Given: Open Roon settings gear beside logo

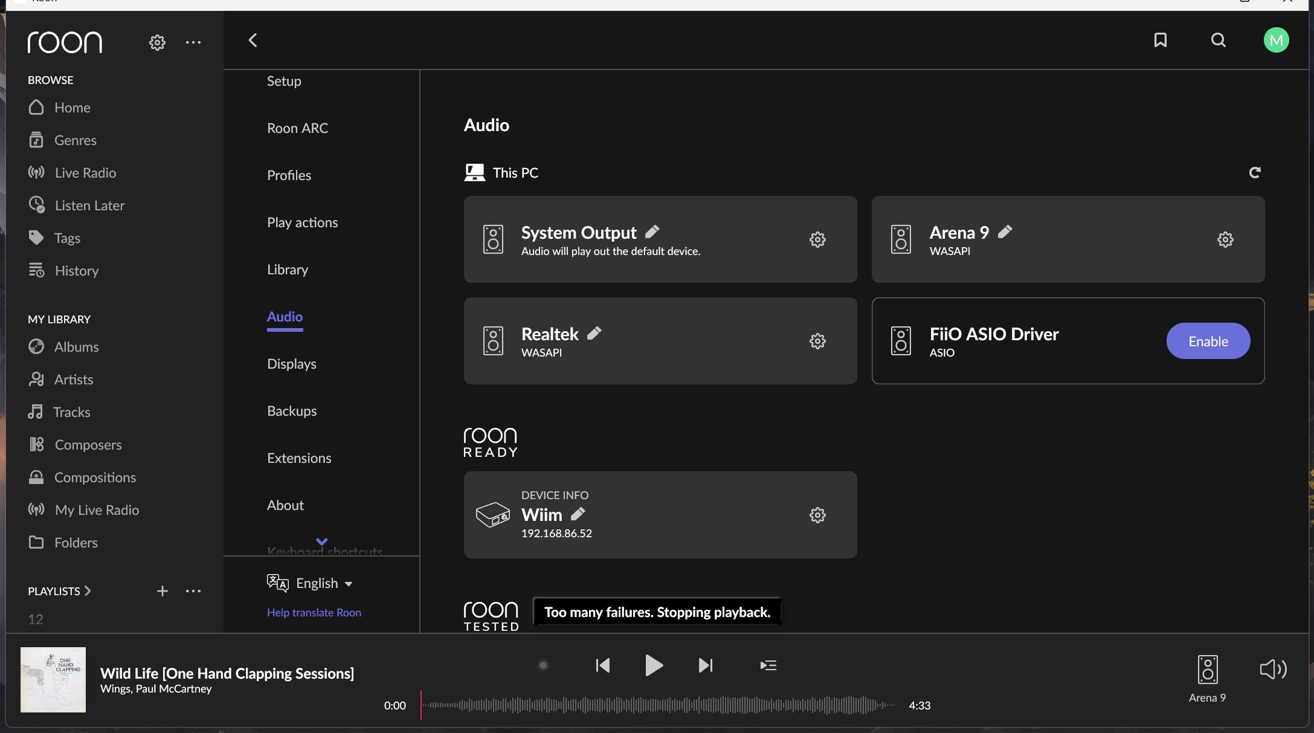Looking at the screenshot, I should coord(157,42).
